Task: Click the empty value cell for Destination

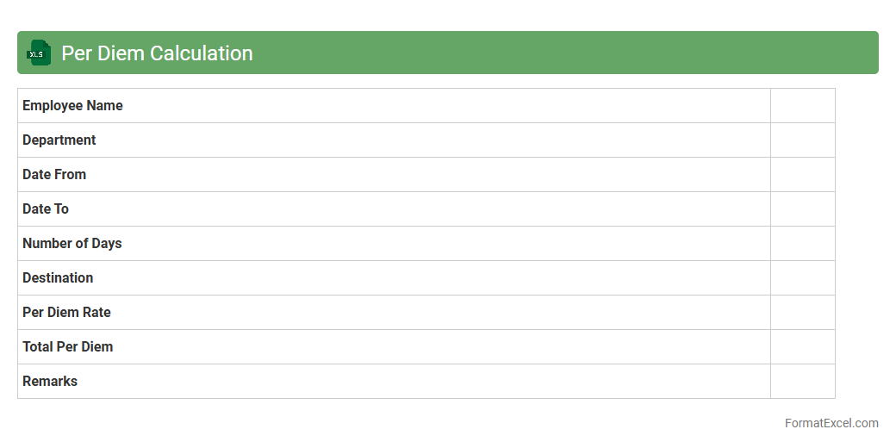Action: point(802,278)
